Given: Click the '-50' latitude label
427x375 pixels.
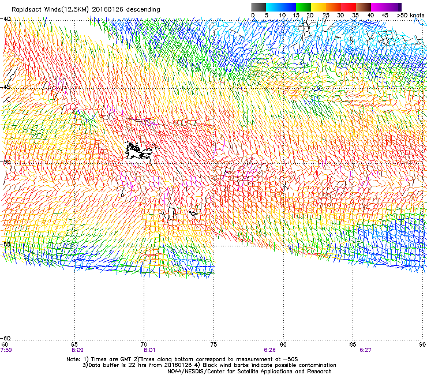Looking at the screenshot, I should click(x=5, y=162).
